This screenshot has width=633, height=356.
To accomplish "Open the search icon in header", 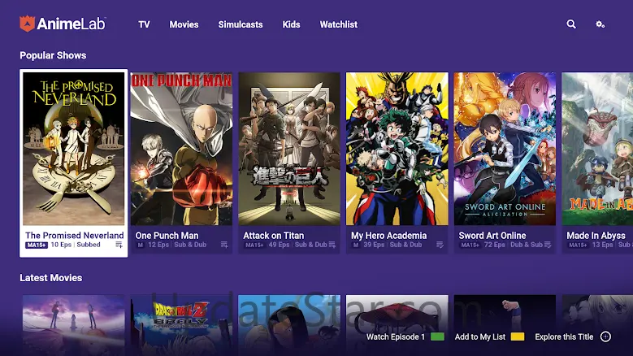I will (x=571, y=24).
